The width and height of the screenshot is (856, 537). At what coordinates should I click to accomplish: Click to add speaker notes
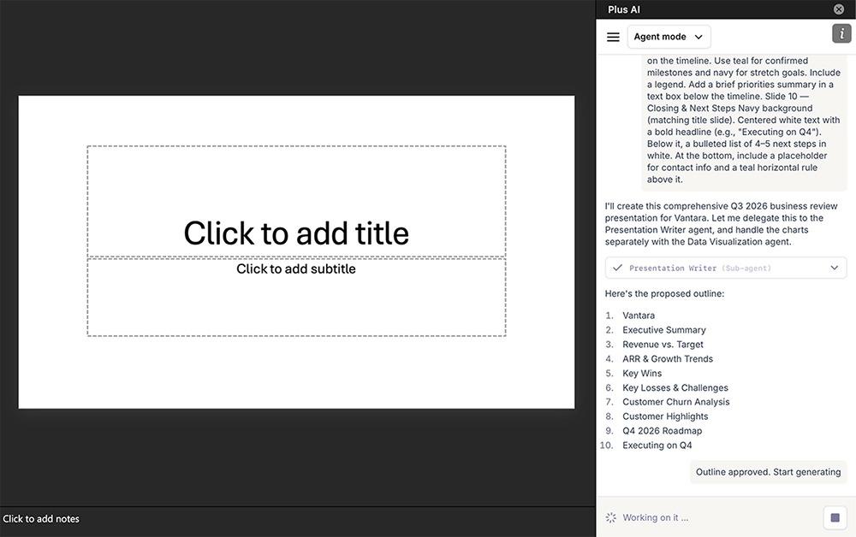[x=41, y=518]
